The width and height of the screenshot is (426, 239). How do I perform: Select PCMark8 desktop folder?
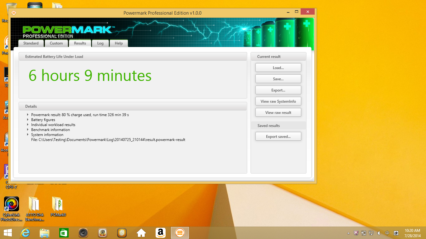[x=58, y=207]
